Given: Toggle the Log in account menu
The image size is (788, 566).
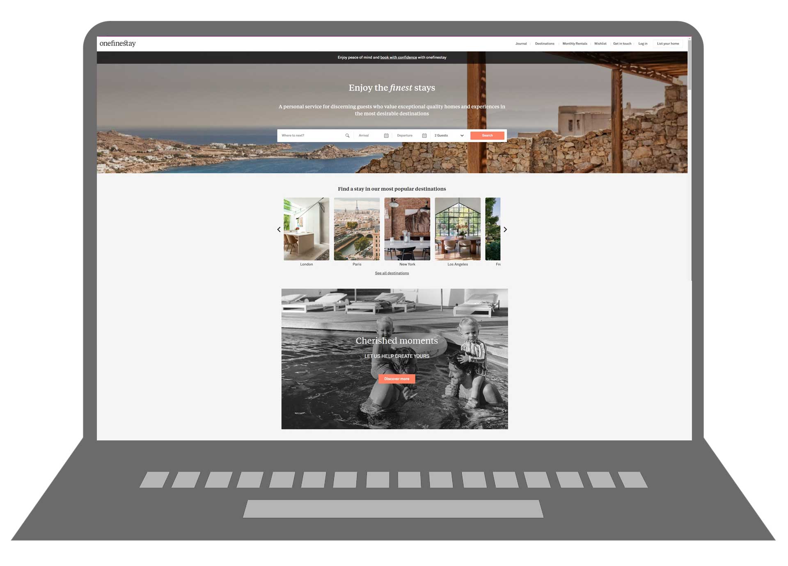Looking at the screenshot, I should point(643,44).
